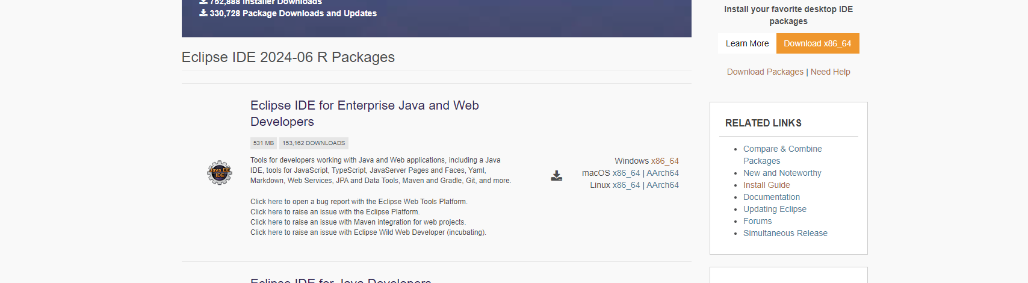Choose the Linux AArch64 download link
The image size is (1028, 283).
662,185
